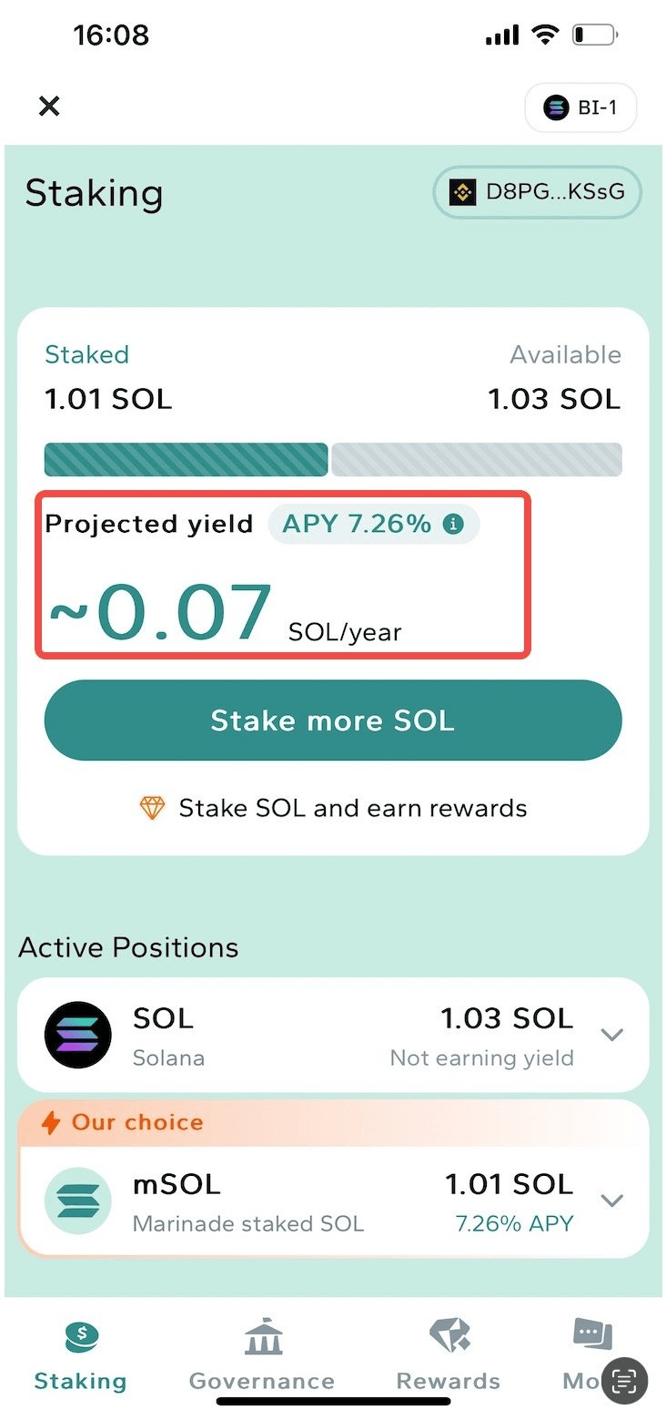Switch to the Governance tab

coord(262,1357)
